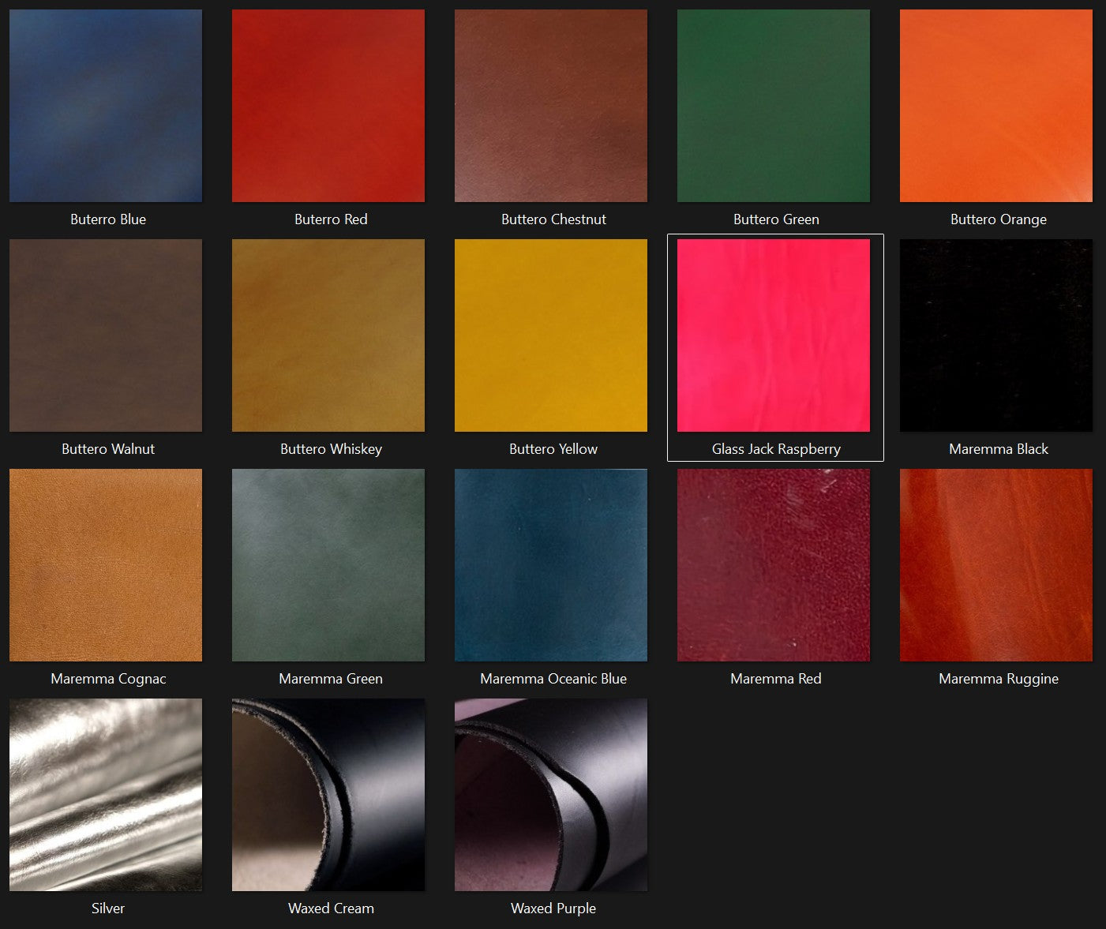Select the Maremma Red thumbnail
The width and height of the screenshot is (1106, 929).
coord(774,565)
